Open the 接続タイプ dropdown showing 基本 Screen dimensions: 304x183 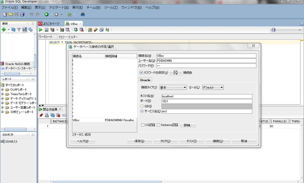(173, 87)
